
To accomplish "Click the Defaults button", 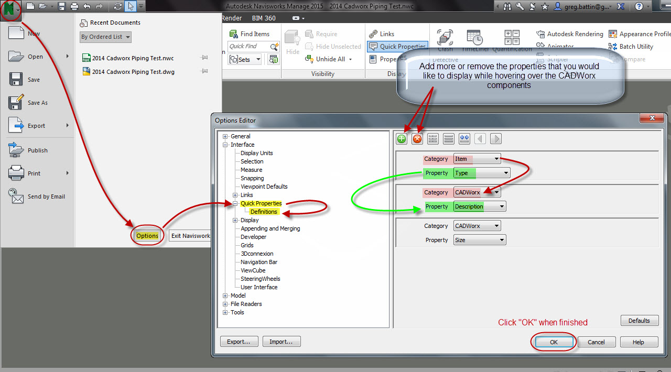I will [639, 321].
